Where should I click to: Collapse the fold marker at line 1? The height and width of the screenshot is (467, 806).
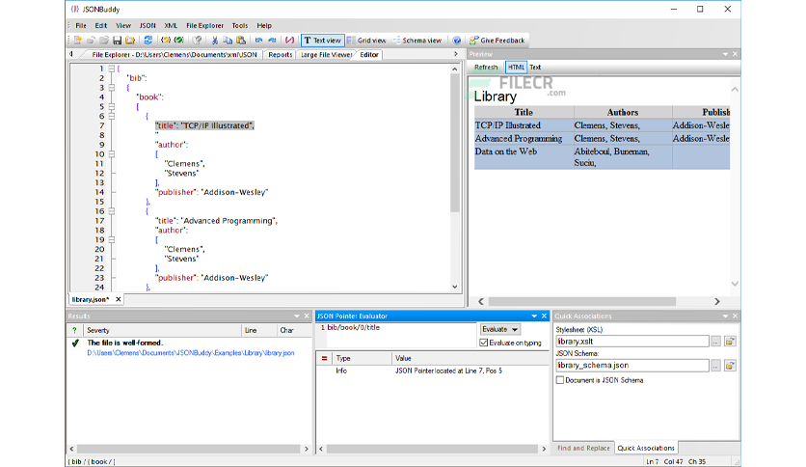[x=111, y=69]
